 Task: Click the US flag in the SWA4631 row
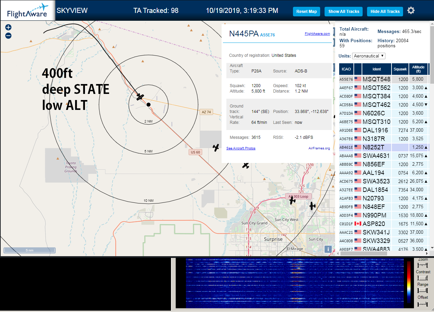click(x=358, y=155)
